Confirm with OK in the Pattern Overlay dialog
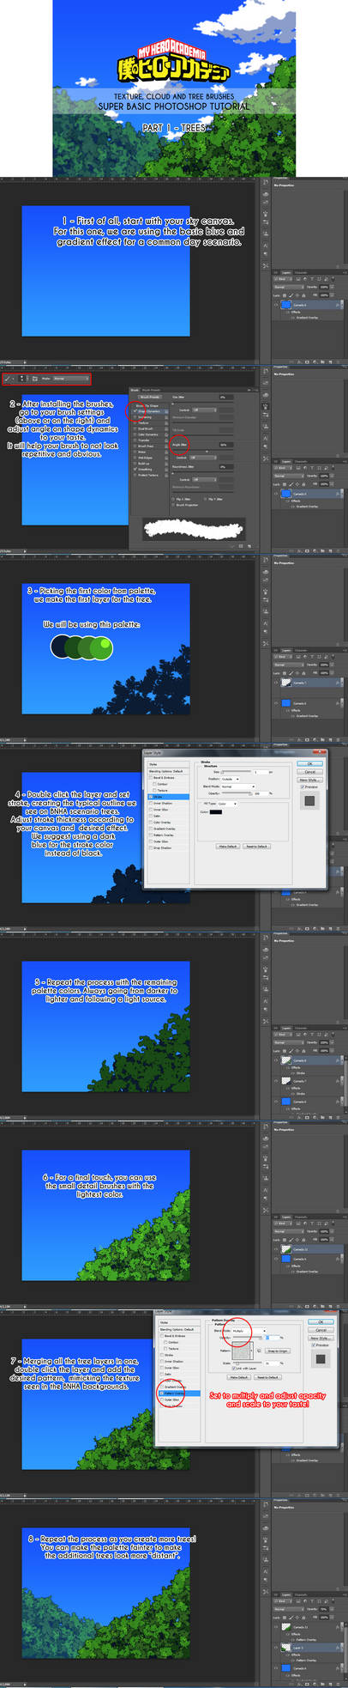 pyautogui.click(x=321, y=1321)
